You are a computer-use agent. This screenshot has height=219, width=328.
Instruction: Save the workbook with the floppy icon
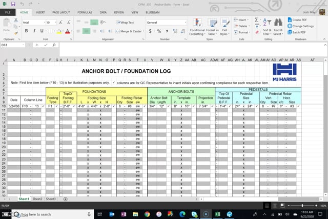pyautogui.click(x=13, y=4)
